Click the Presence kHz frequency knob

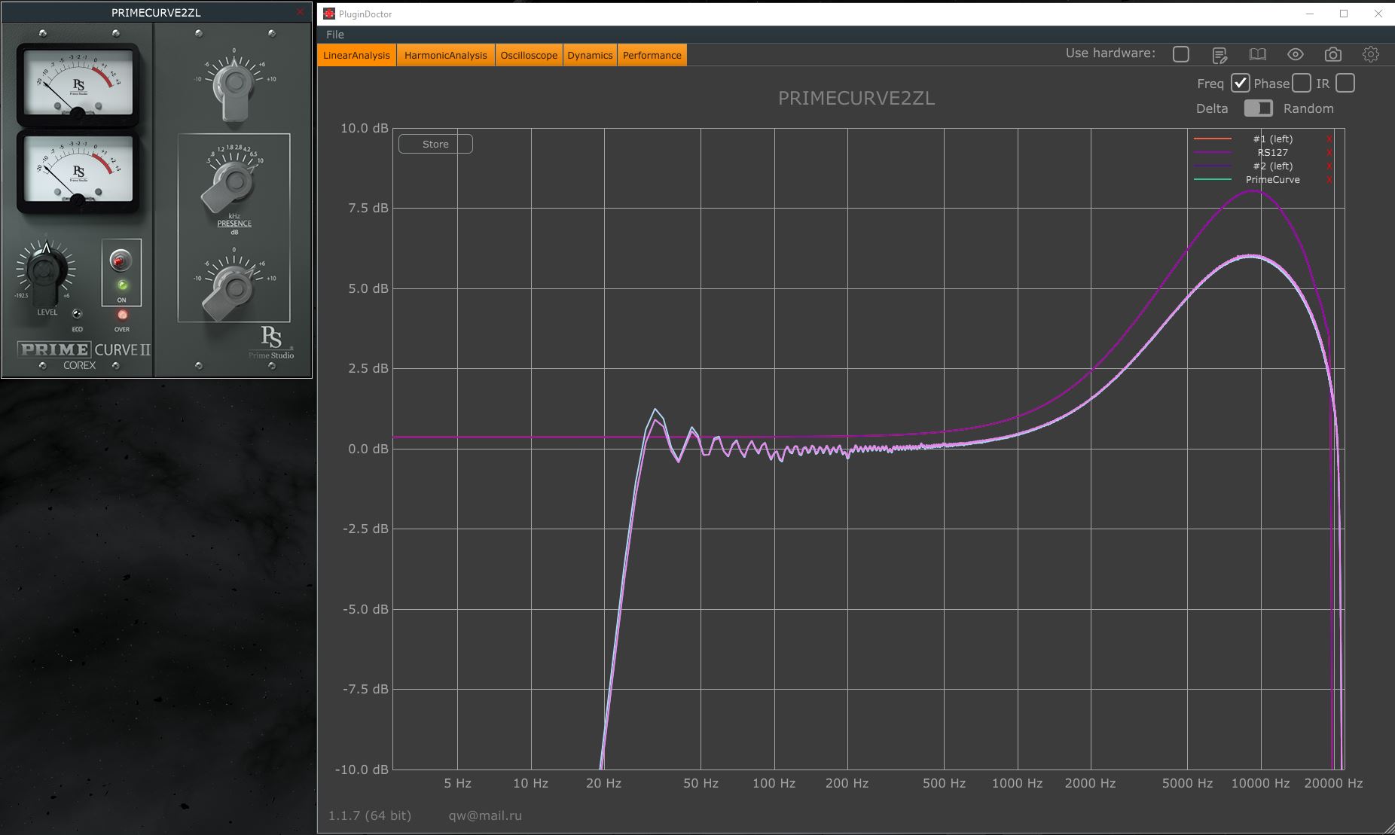(x=232, y=184)
